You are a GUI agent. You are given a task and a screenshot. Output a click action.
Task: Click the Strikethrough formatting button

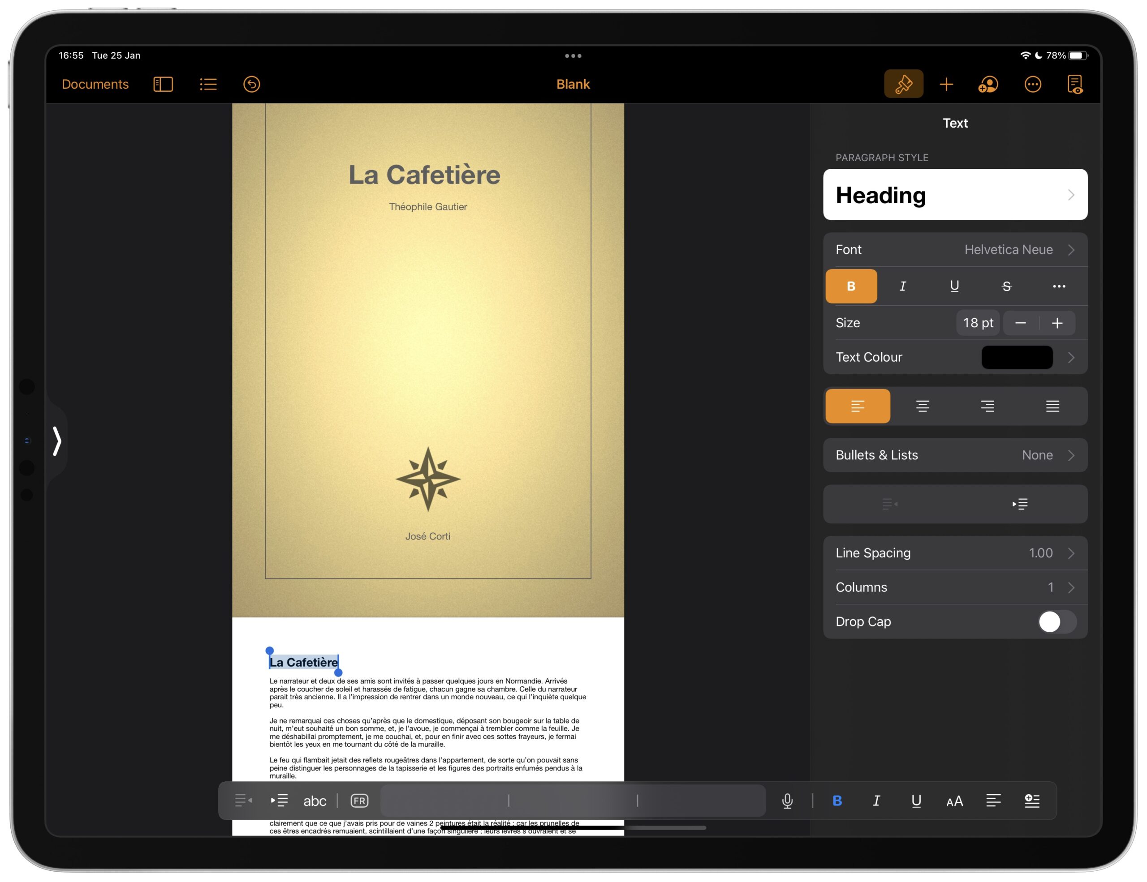1005,286
